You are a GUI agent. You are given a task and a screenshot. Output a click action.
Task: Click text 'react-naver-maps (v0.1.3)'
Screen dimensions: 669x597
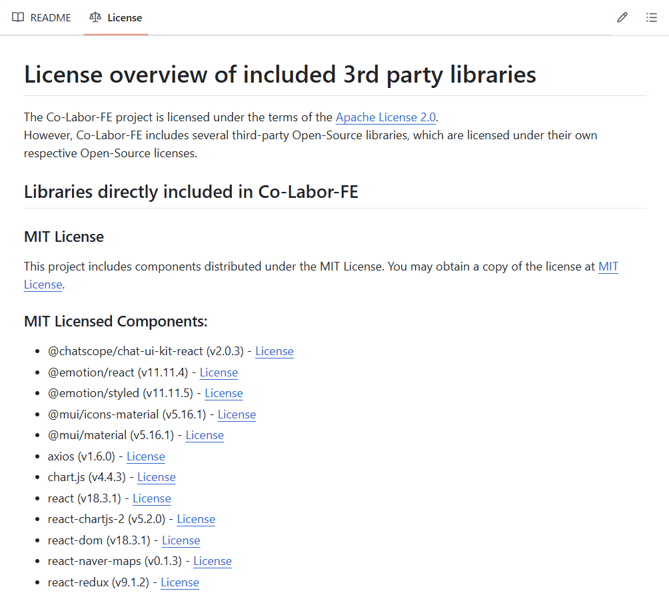[x=115, y=561]
